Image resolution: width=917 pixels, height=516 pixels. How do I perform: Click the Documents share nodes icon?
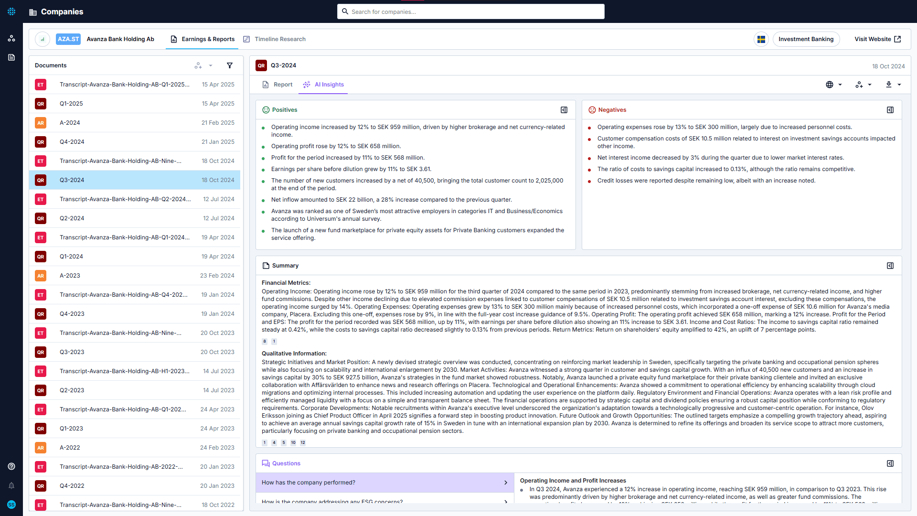pyautogui.click(x=198, y=65)
